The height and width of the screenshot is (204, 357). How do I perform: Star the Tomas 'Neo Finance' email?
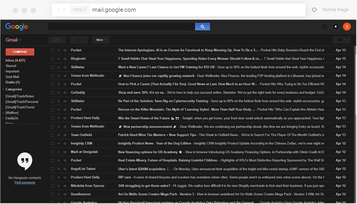(59, 76)
